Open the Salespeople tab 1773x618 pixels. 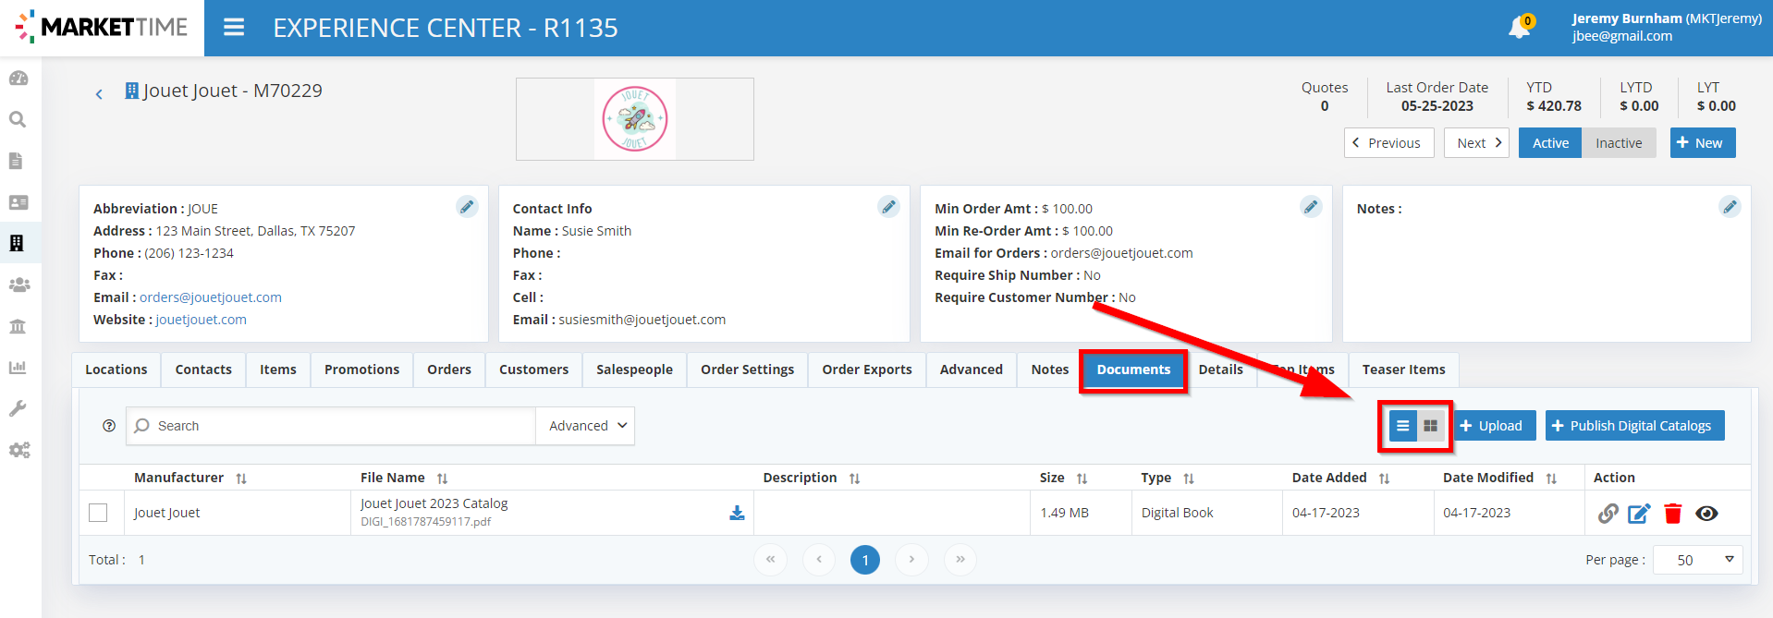coord(634,370)
